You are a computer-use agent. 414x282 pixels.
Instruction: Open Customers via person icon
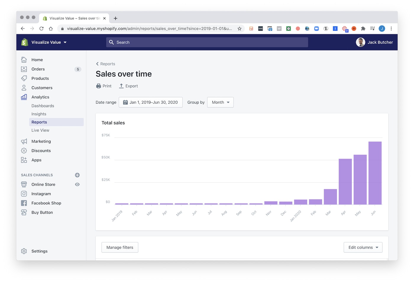[24, 88]
